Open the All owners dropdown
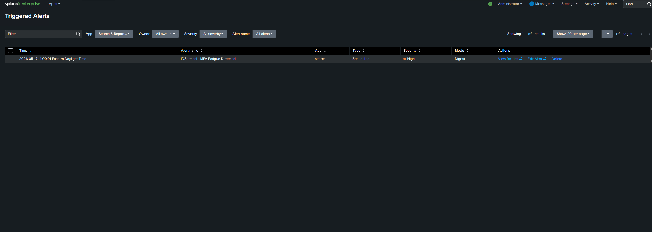The height and width of the screenshot is (232, 652). pyautogui.click(x=165, y=34)
